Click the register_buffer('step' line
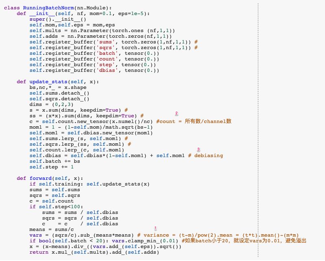Viewport: 325px width, 261px height. point(93,65)
